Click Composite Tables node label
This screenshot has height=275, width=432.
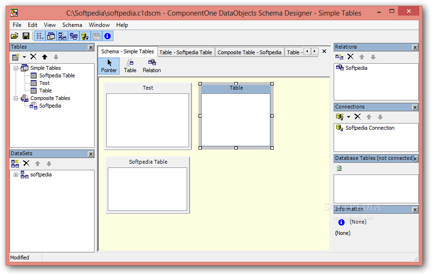click(x=50, y=98)
